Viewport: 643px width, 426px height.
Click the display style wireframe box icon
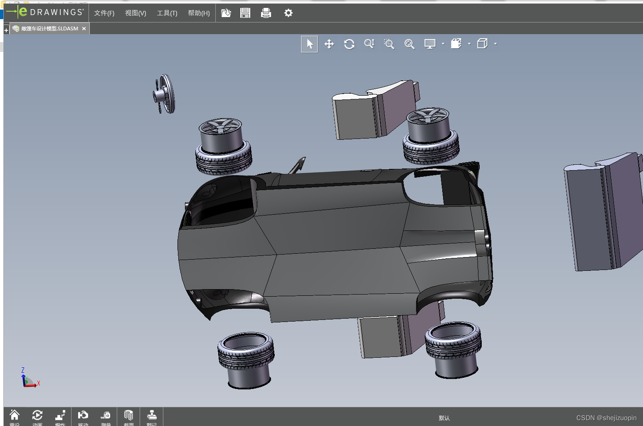tap(483, 44)
